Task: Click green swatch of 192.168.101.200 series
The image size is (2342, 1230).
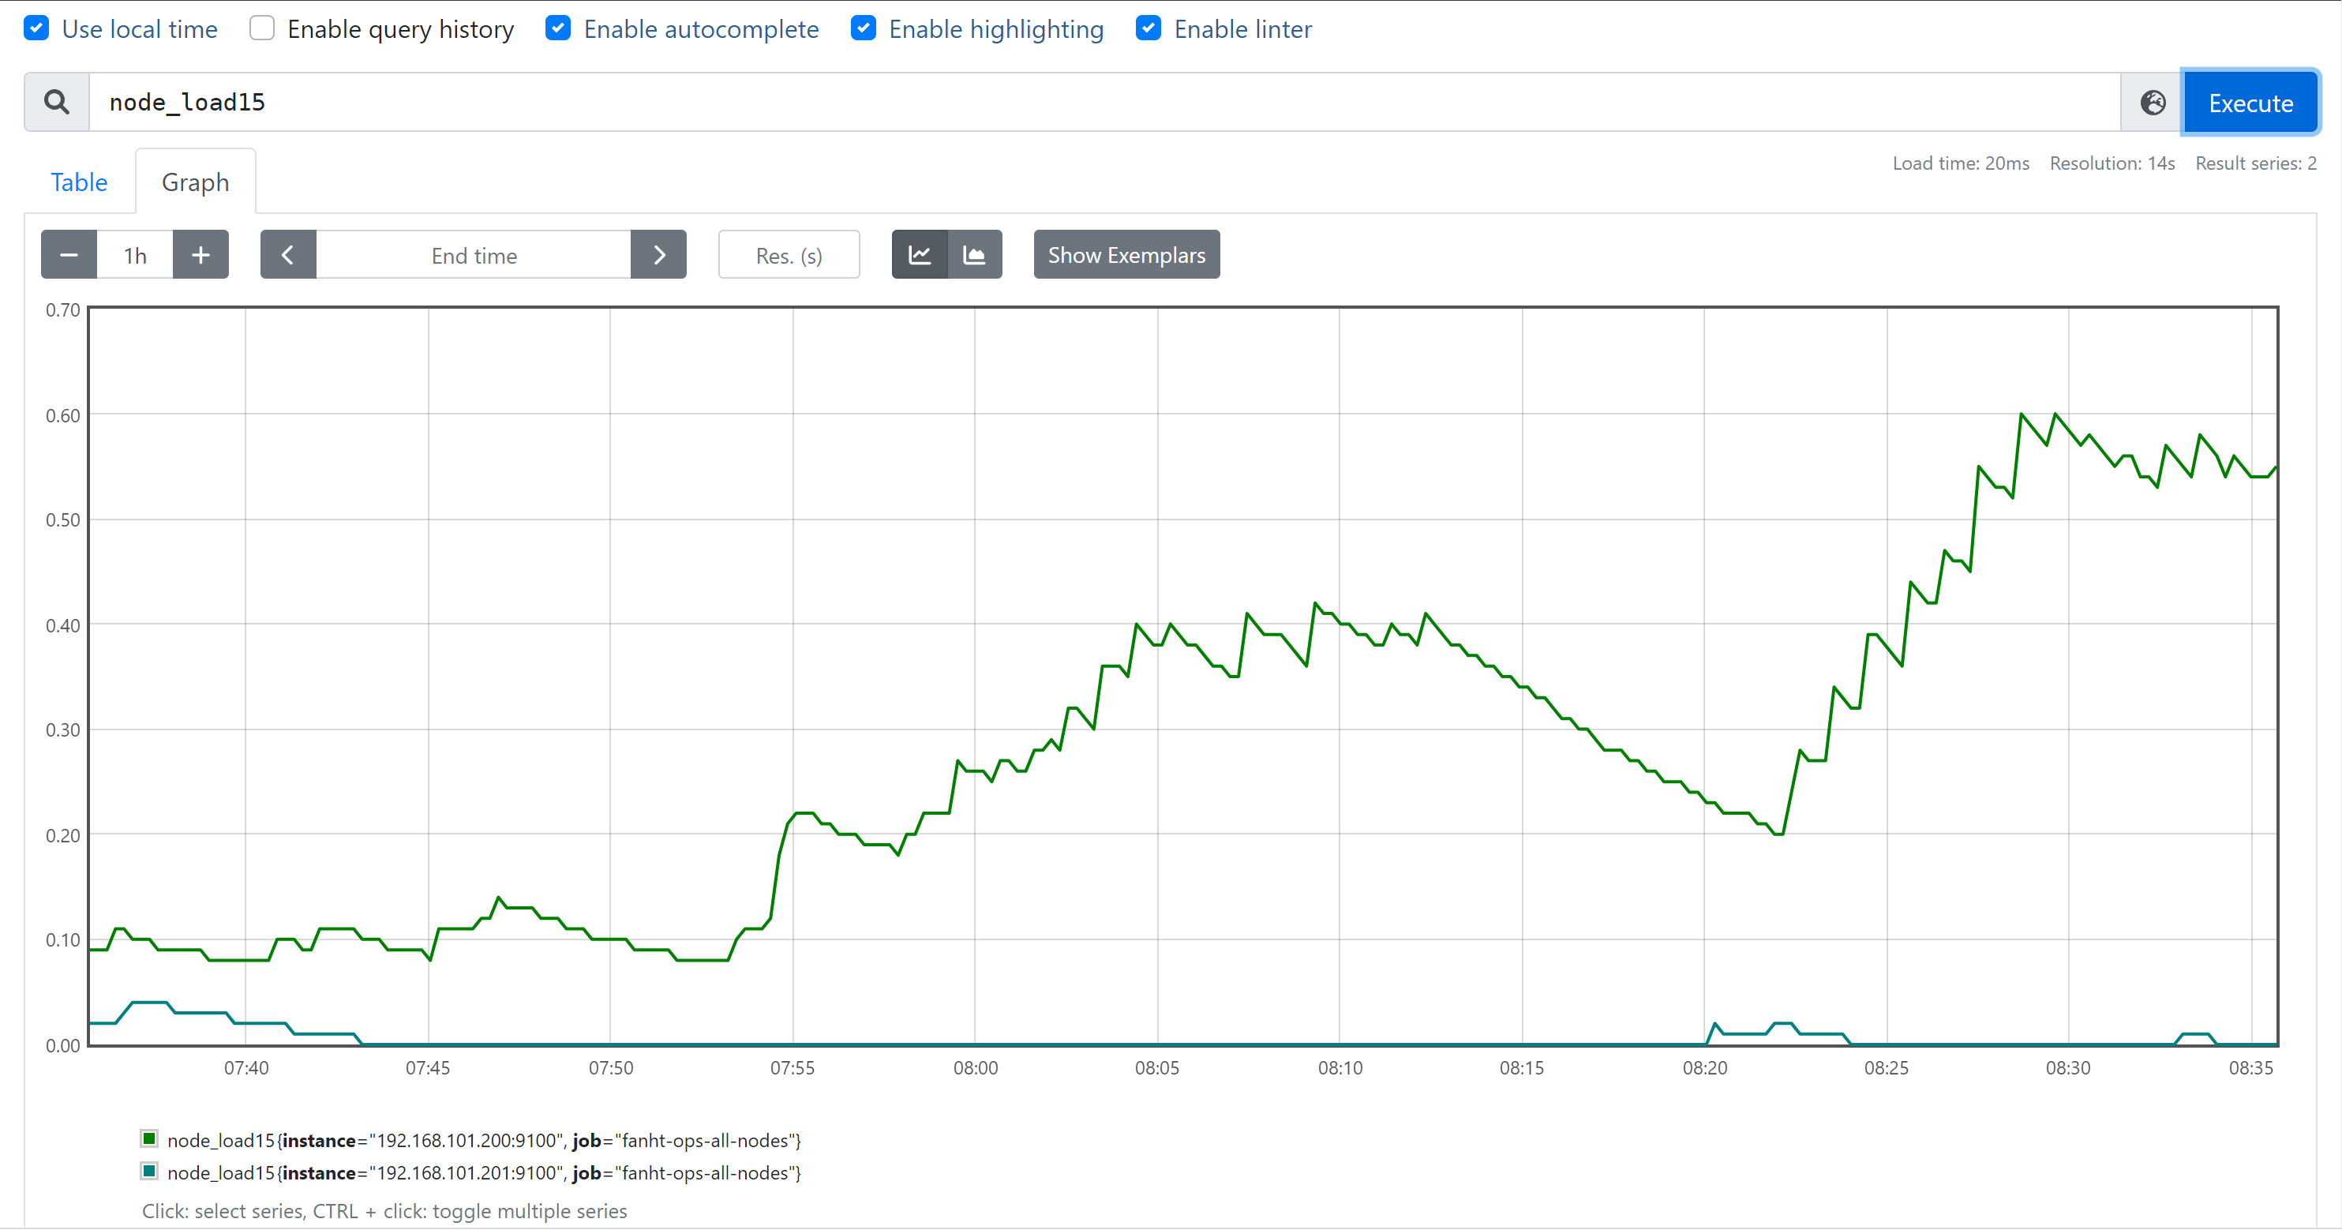Action: pyautogui.click(x=149, y=1138)
